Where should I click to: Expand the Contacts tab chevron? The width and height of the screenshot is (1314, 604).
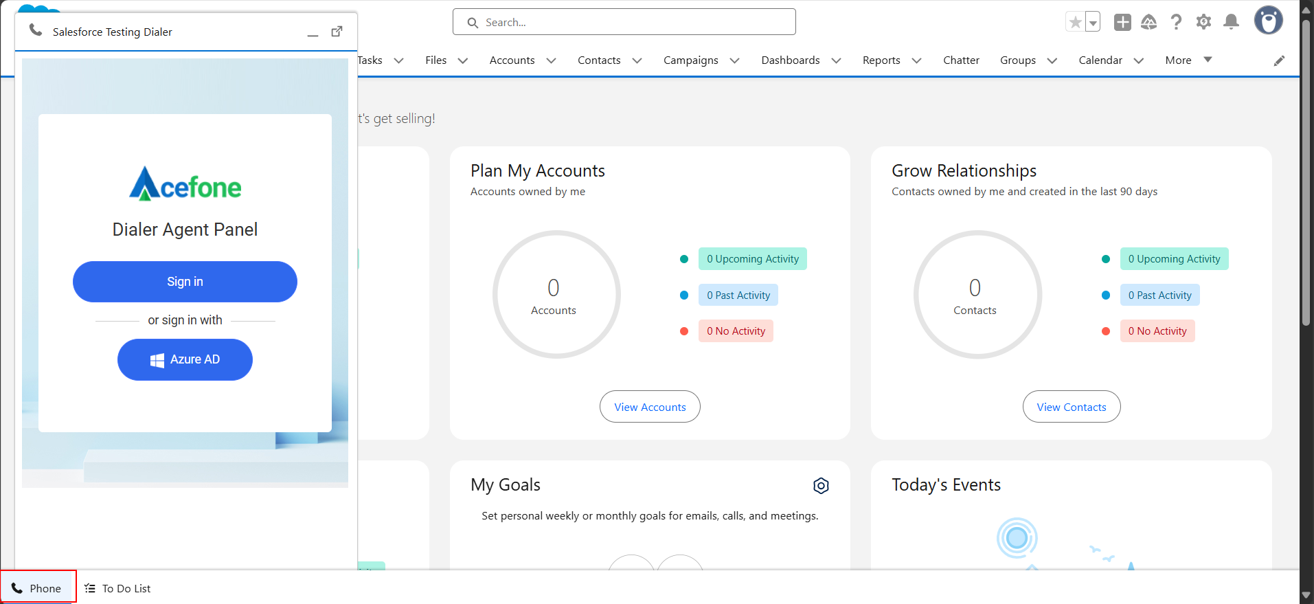[x=637, y=60]
